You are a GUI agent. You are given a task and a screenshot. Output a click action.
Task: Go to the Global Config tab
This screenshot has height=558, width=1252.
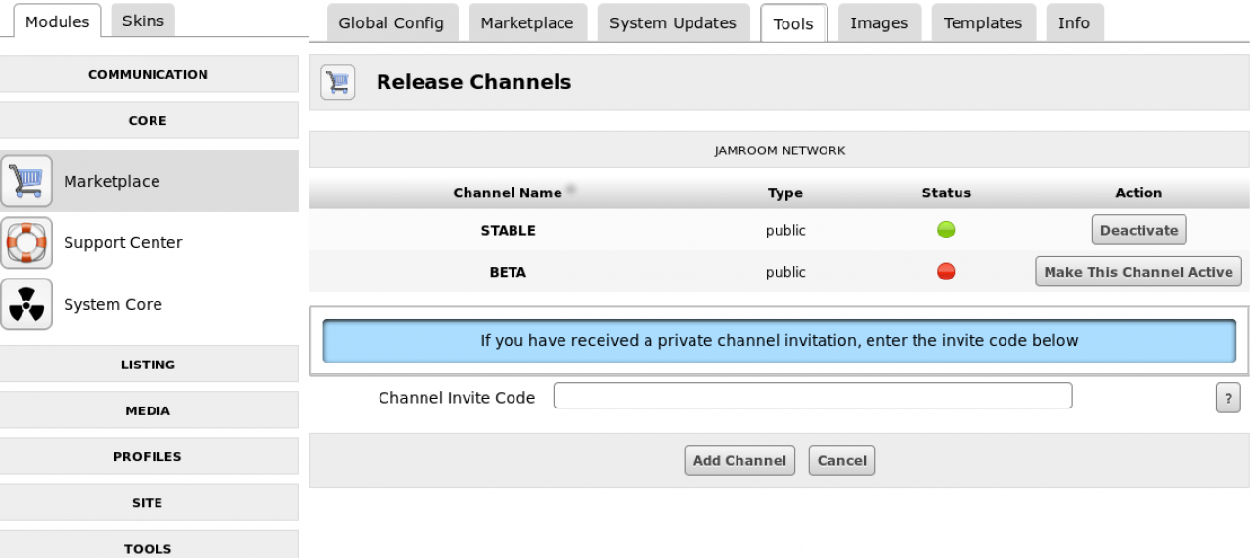click(391, 23)
